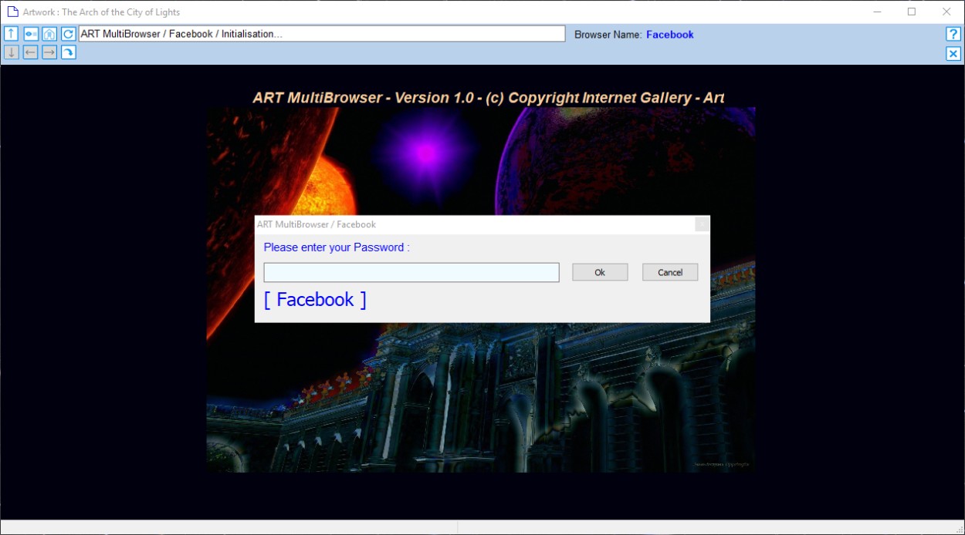Click the ART MultiBrowser Version 1.0 heading
The height and width of the screenshot is (535, 965).
tap(488, 98)
